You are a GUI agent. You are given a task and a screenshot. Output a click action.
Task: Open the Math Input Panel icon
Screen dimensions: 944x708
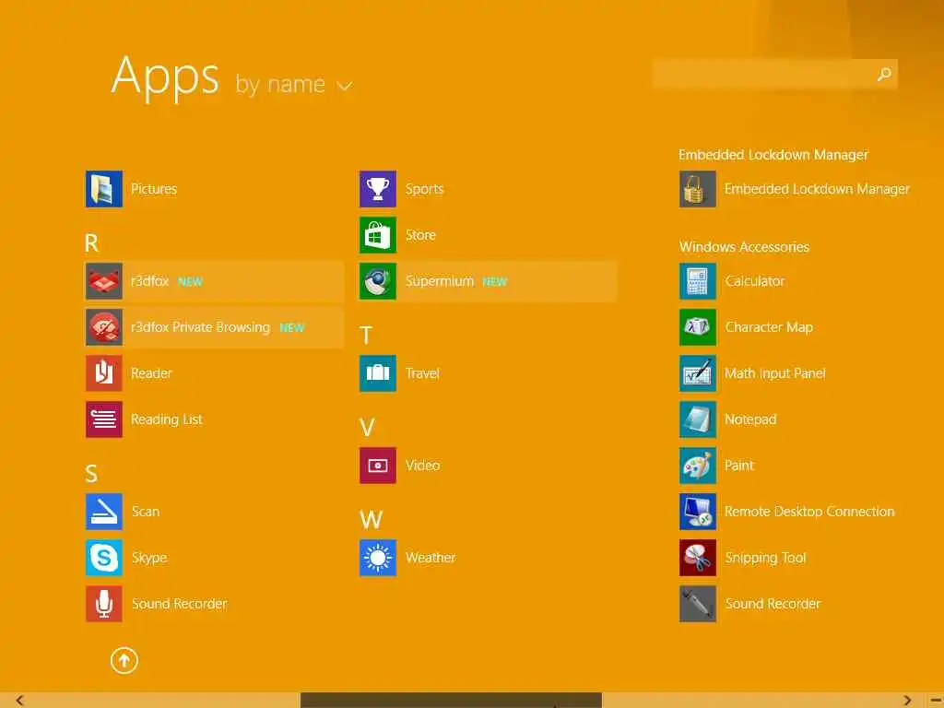[698, 373]
